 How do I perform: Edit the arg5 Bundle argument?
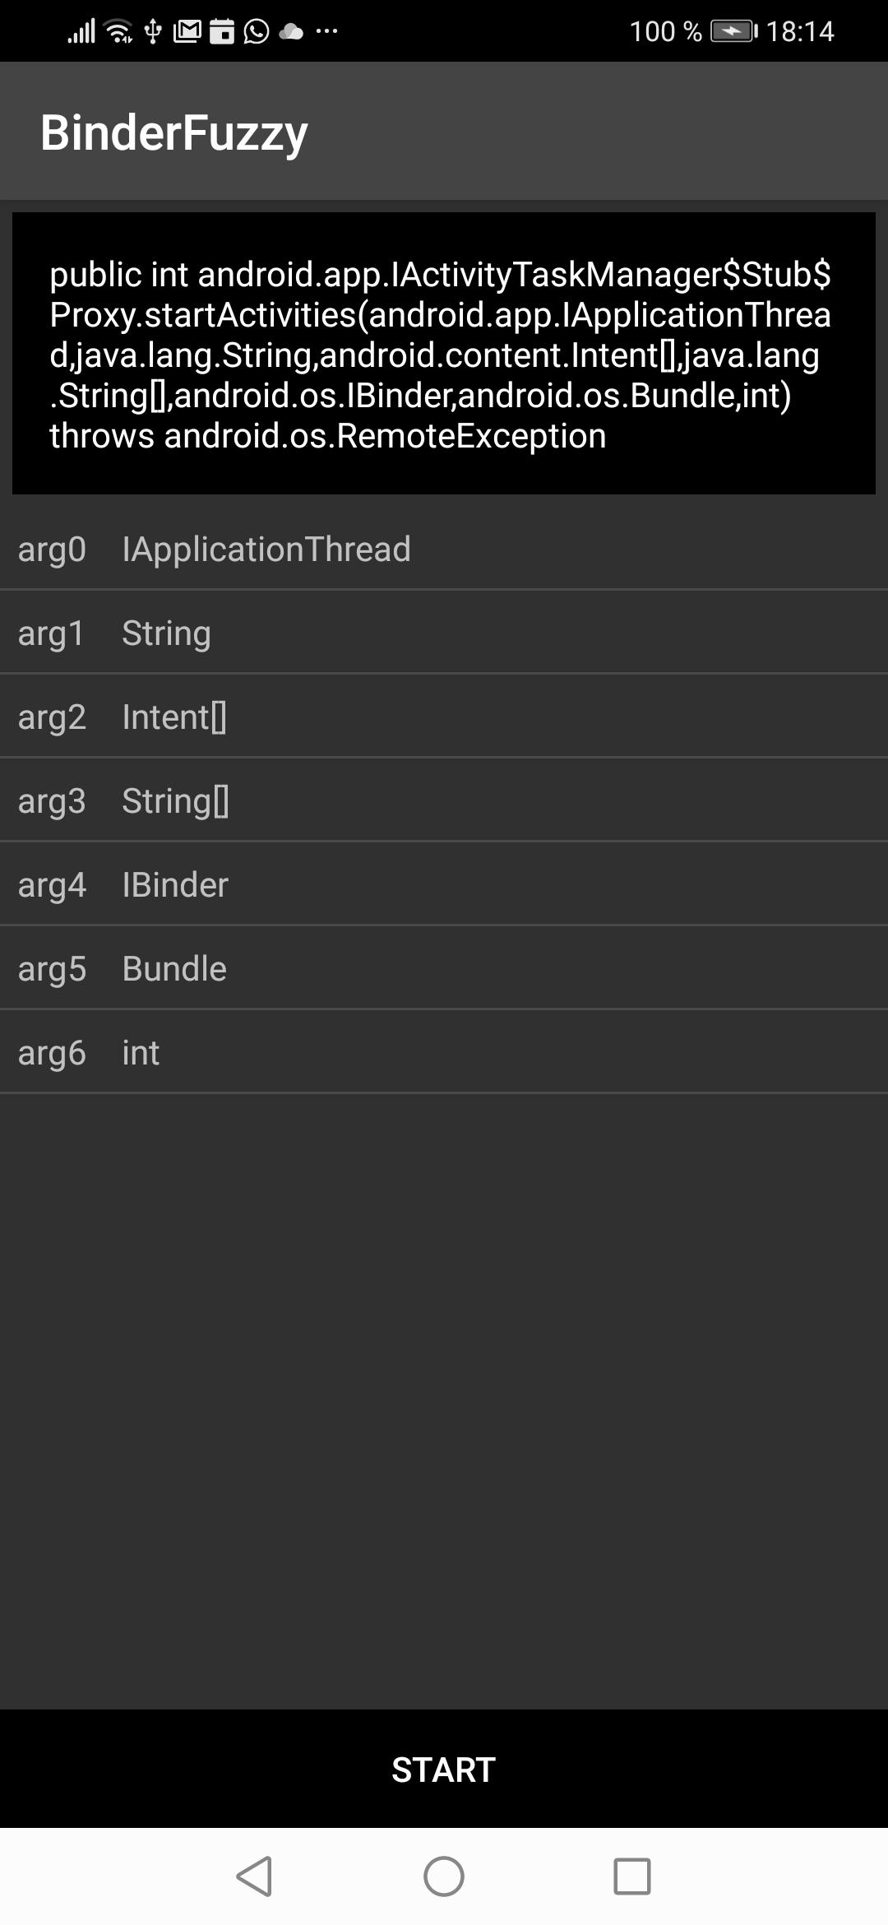click(444, 968)
